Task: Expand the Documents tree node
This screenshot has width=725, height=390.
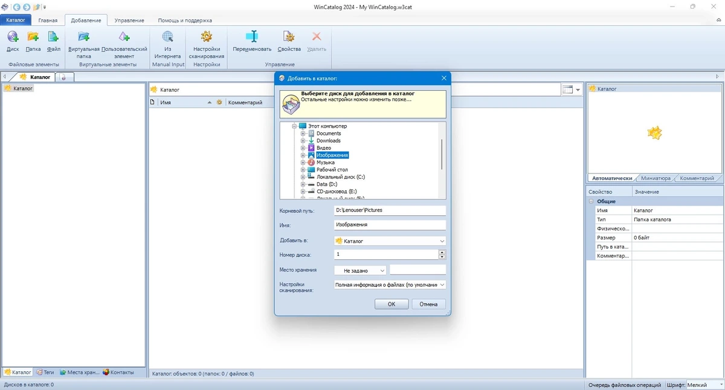Action: tap(303, 134)
